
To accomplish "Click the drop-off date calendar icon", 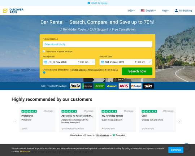I will pyautogui.click(x=103, y=62).
